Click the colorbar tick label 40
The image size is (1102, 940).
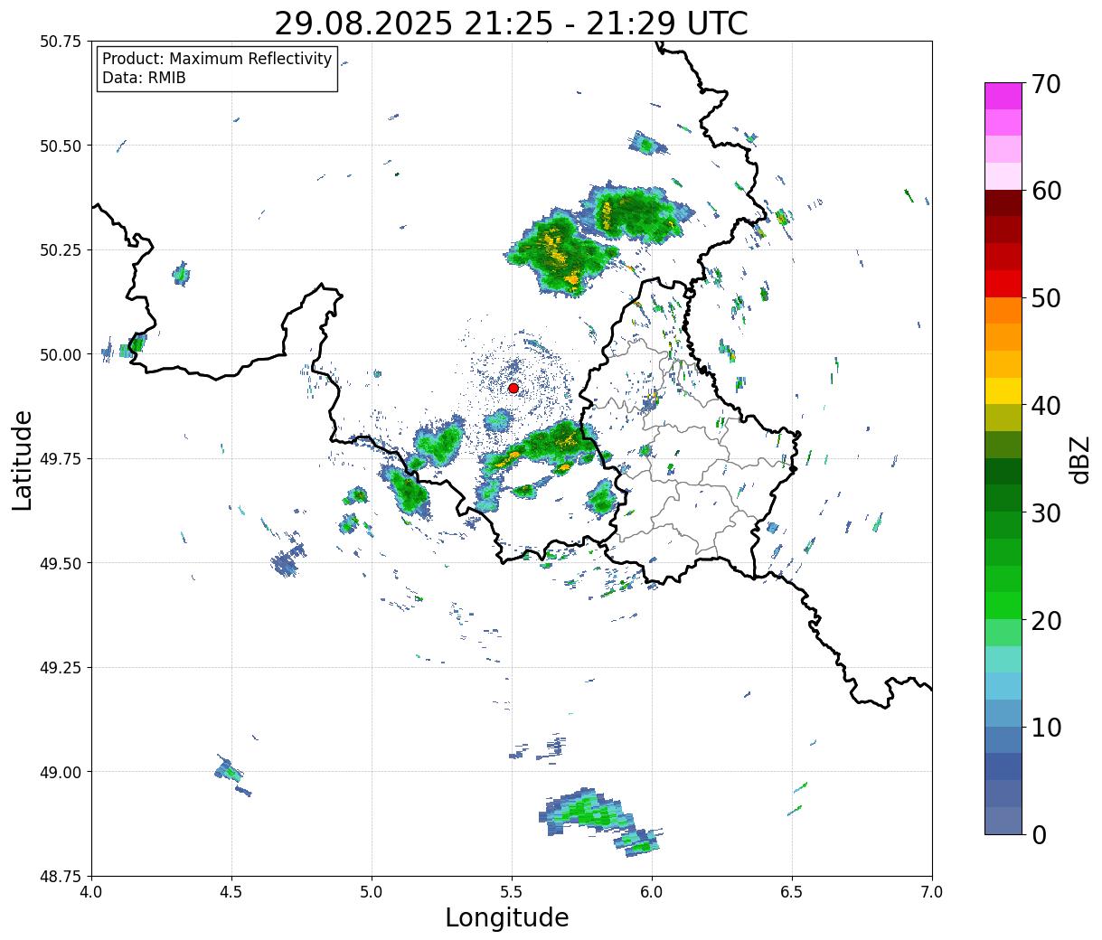1045,406
